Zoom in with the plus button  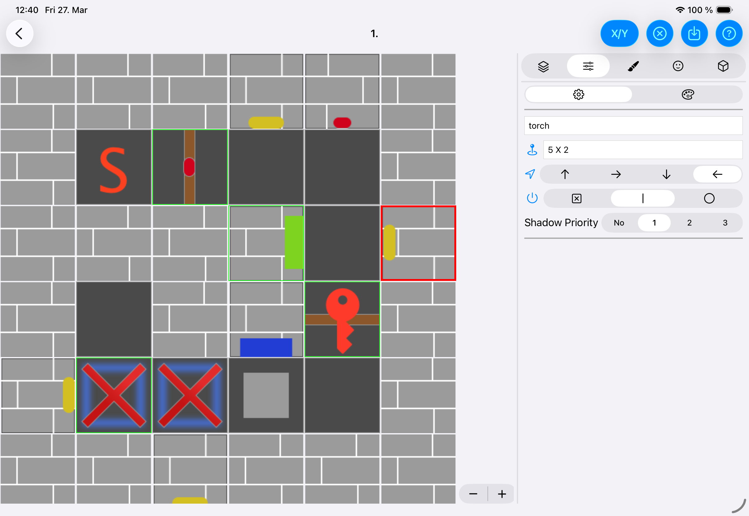(x=502, y=494)
